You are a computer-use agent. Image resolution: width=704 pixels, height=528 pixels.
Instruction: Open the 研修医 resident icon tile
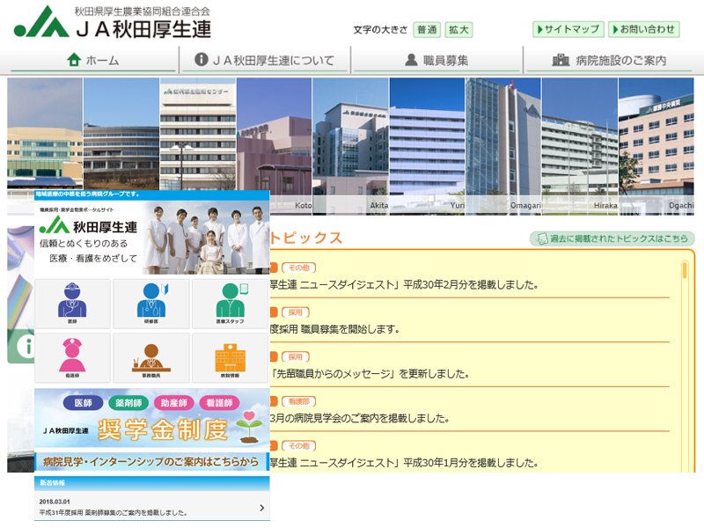pos(151,304)
